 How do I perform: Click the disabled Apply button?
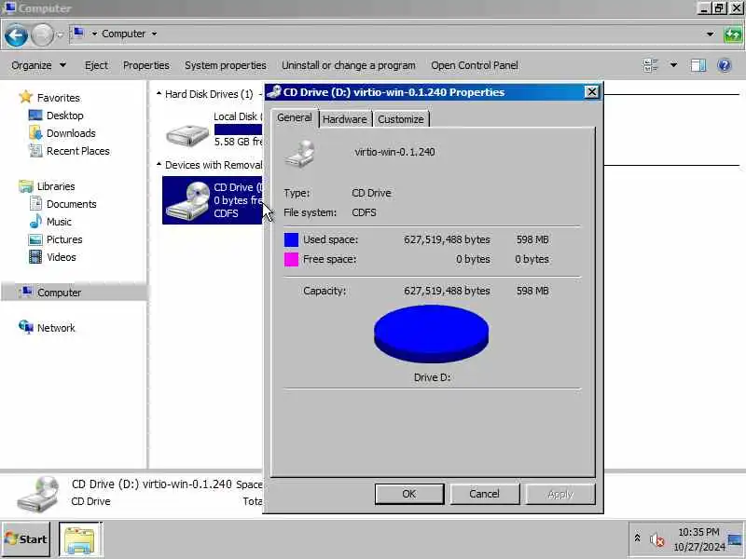click(560, 494)
